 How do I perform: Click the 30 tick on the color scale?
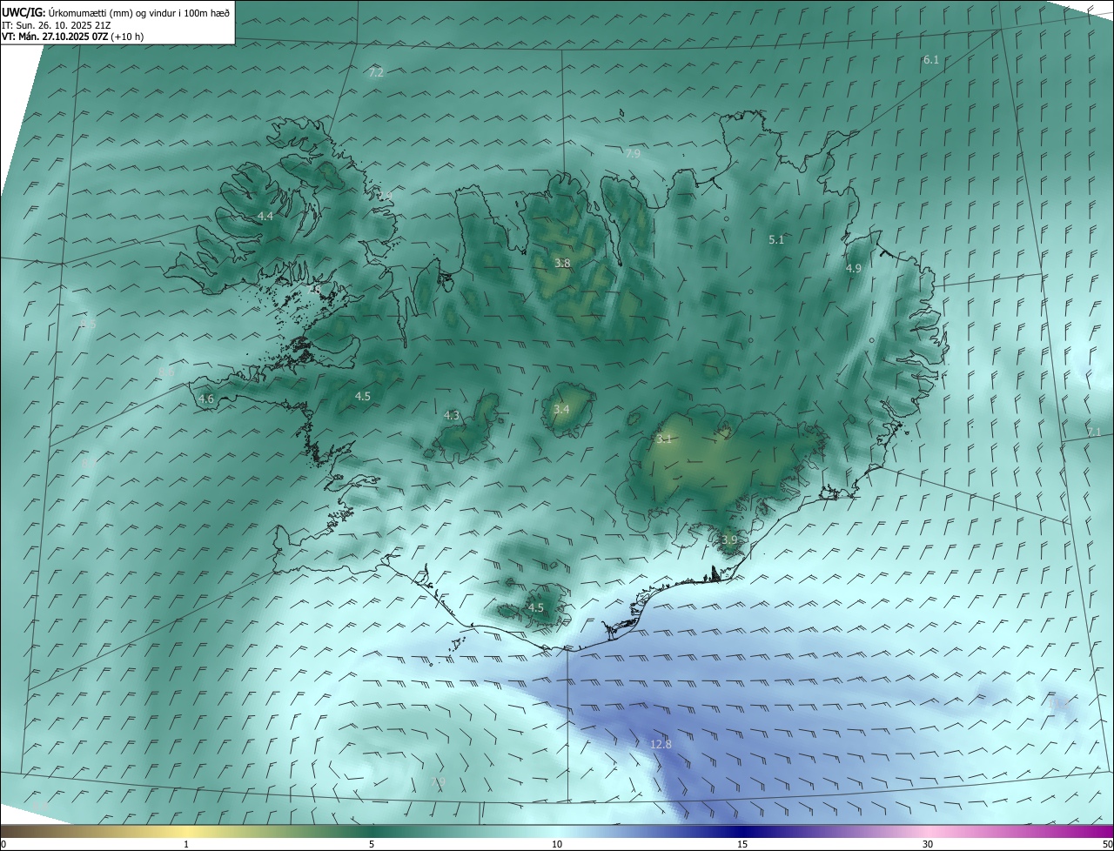click(928, 845)
